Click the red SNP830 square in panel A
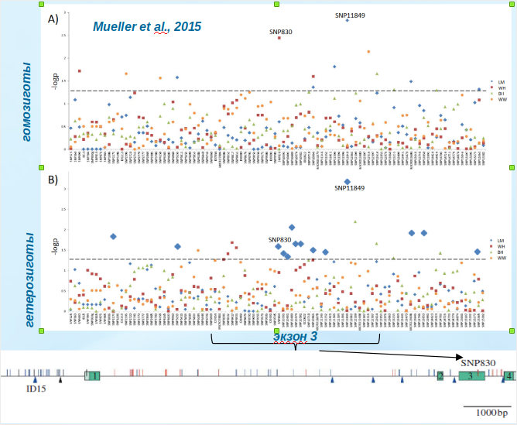 tap(279, 38)
